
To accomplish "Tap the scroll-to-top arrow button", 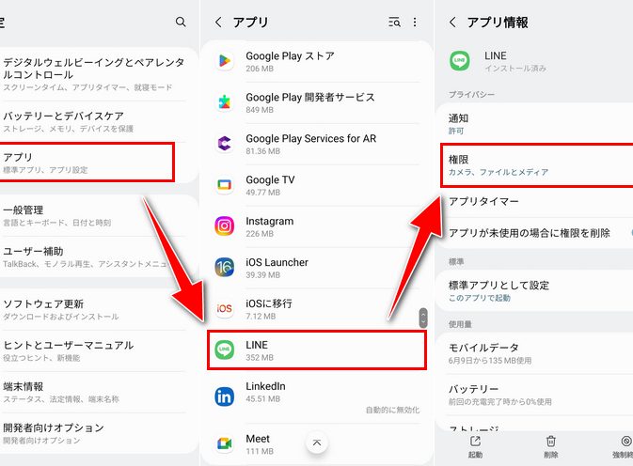I will tap(317, 443).
